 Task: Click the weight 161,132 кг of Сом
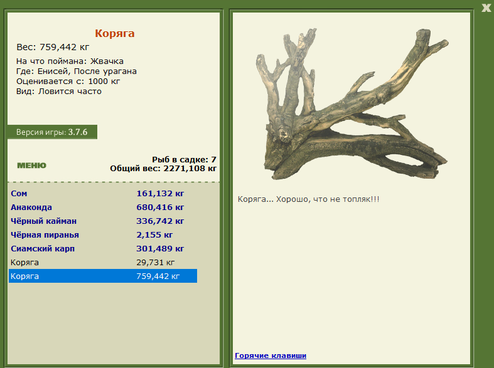coord(160,194)
